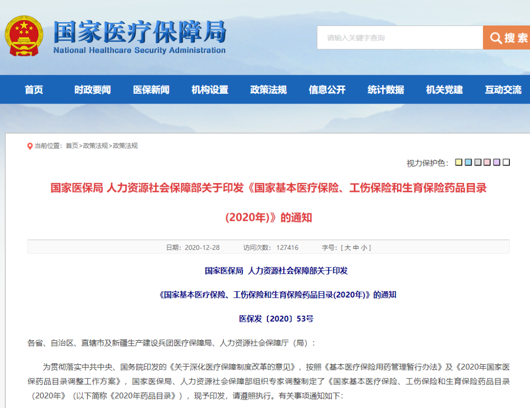The width and height of the screenshot is (530, 408).
Task: Click 视力保护色 label text
Action: click(x=427, y=163)
